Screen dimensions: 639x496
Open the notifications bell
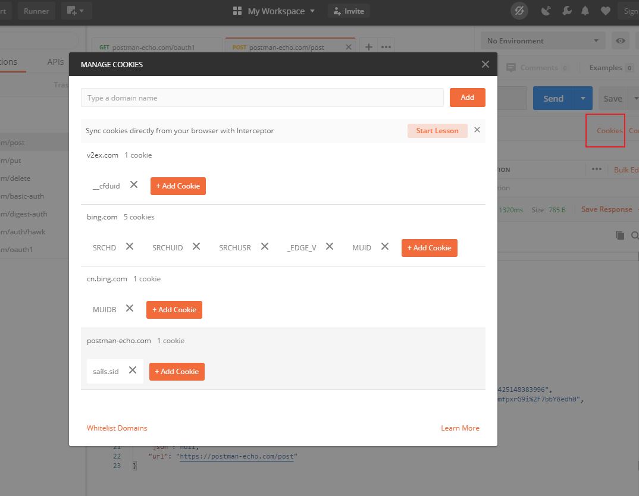tap(585, 11)
